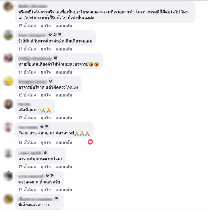Click the flag badge on the มีเสียงแล้วค่าาาา comment
This screenshot has height=211, width=208.
[56, 198]
